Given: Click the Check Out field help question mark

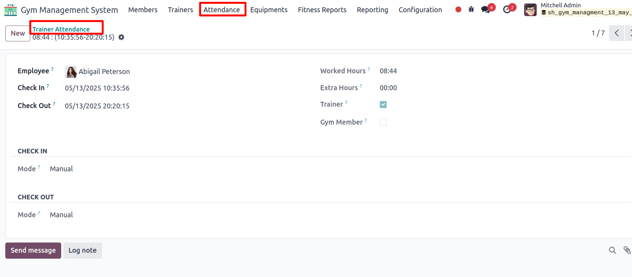Looking at the screenshot, I should 54,104.
